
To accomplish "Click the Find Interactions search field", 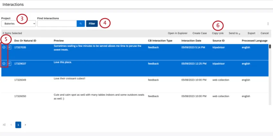I will pyautogui.click(x=57, y=24).
